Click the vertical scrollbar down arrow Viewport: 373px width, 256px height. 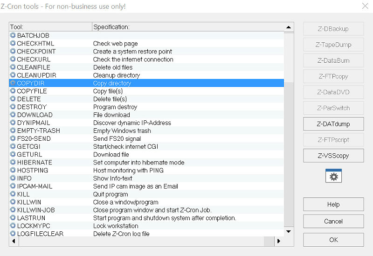[289, 231]
